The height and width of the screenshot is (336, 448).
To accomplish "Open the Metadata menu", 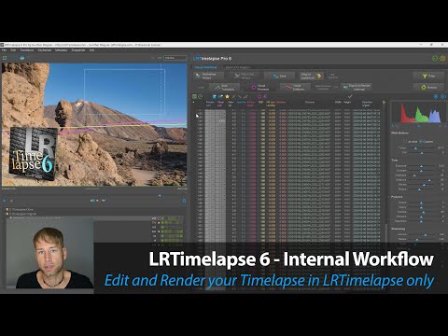I will point(62,50).
